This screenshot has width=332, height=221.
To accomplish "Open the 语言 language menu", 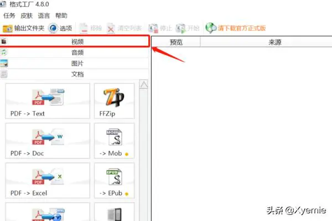I will (x=44, y=16).
